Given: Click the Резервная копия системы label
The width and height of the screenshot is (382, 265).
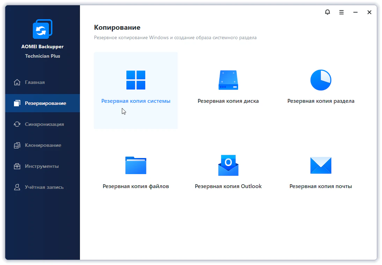Looking at the screenshot, I should pyautogui.click(x=136, y=101).
